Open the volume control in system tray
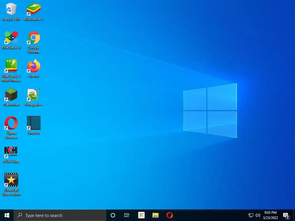This screenshot has width=295, height=221. coord(258,215)
